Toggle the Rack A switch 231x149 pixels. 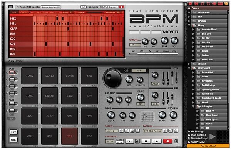point(12,104)
